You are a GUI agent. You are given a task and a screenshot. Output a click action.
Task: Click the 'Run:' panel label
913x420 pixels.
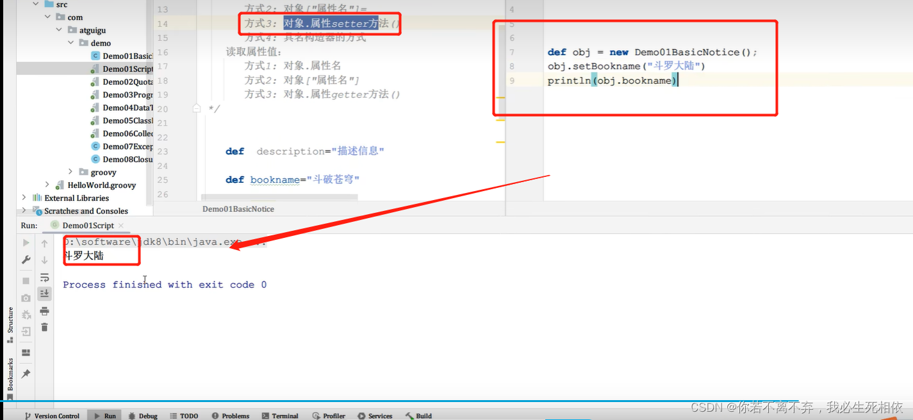tap(29, 226)
